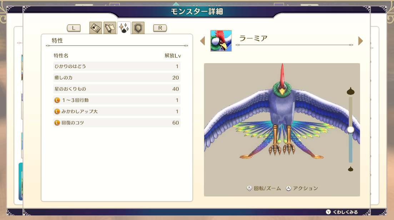Select the 回復のコツ trait row

click(x=117, y=123)
